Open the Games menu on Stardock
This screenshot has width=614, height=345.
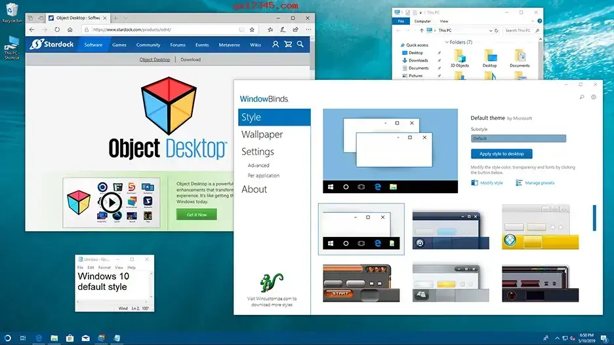[x=119, y=45]
